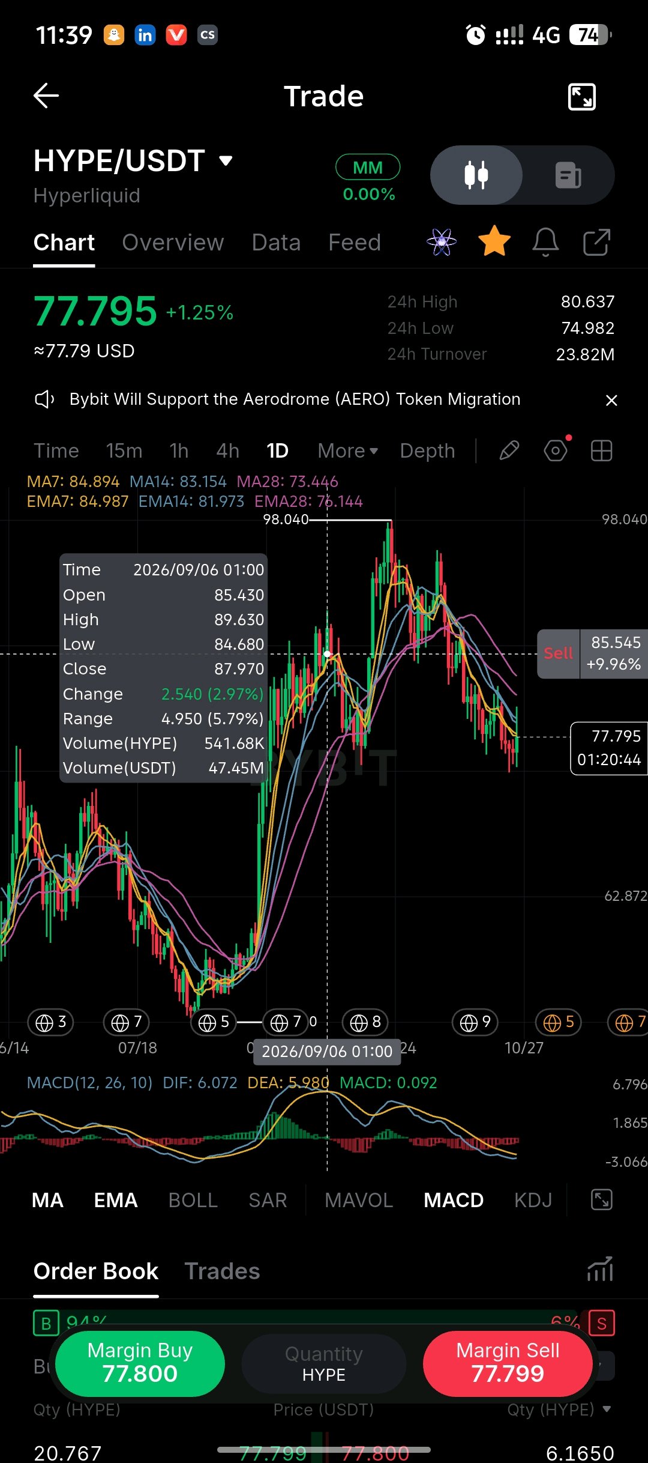The image size is (648, 1463).
Task: Open fullscreen chart expand icon
Action: (x=581, y=96)
